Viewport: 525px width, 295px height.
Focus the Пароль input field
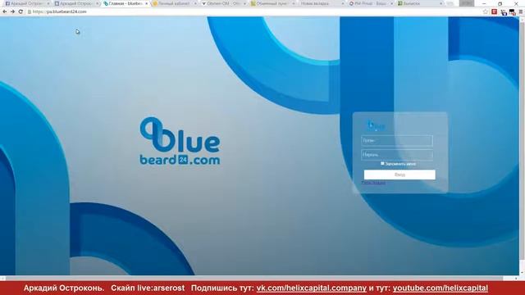(x=397, y=155)
